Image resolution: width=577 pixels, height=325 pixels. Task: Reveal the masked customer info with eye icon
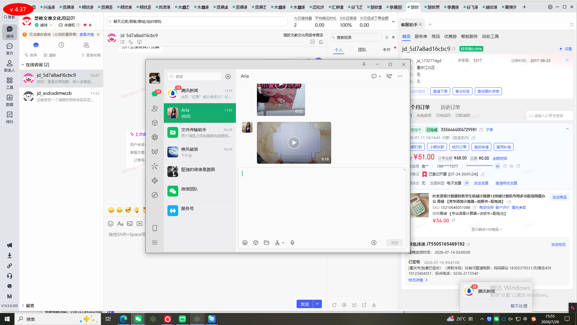point(511,166)
